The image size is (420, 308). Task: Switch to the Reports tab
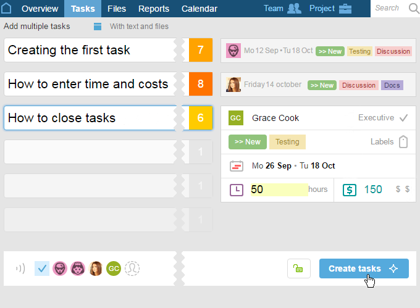[x=153, y=9]
